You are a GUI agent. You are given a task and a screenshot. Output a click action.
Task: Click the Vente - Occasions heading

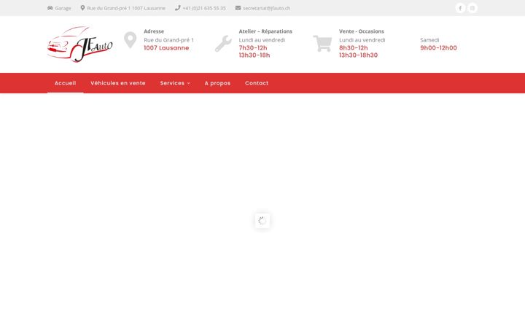362,31
